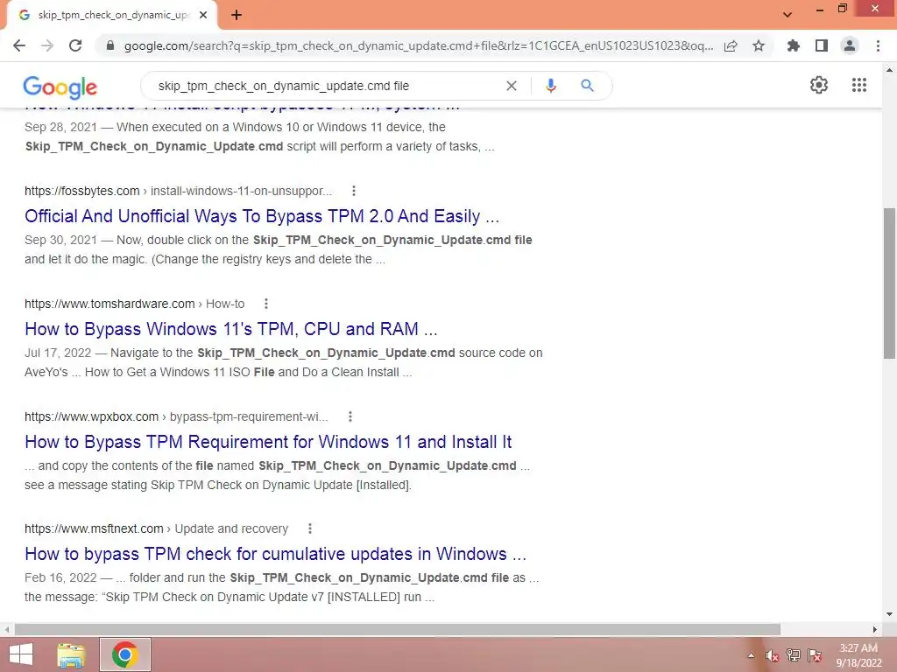Viewport: 897px width, 672px height.
Task: Open the tab search dropdown arrow
Action: point(788,15)
